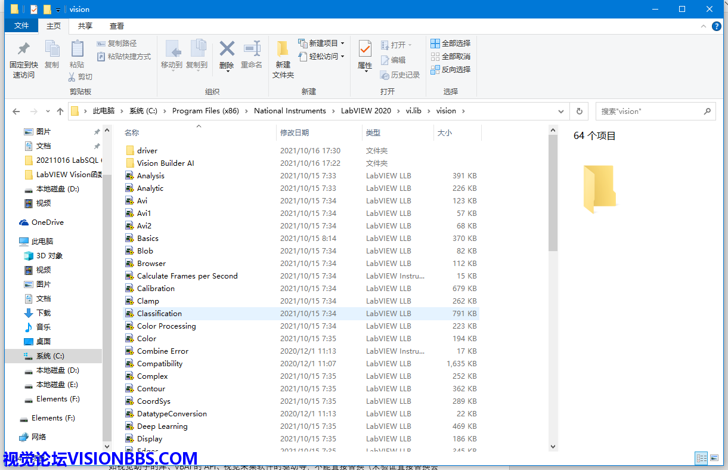This screenshot has height=470, width=728.
Task: Click the Move to icon
Action: pyautogui.click(x=172, y=49)
